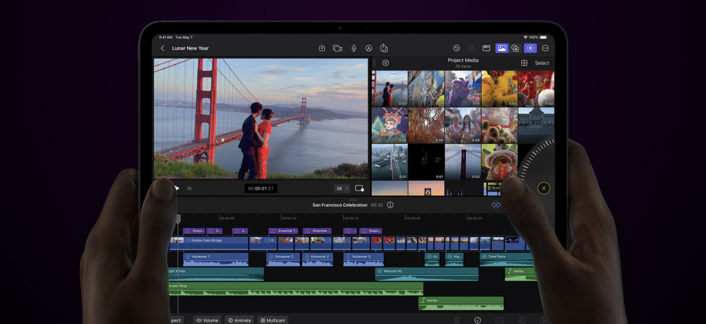The width and height of the screenshot is (706, 324).
Task: Select the Time Piece audio clip
Action: pos(507,259)
